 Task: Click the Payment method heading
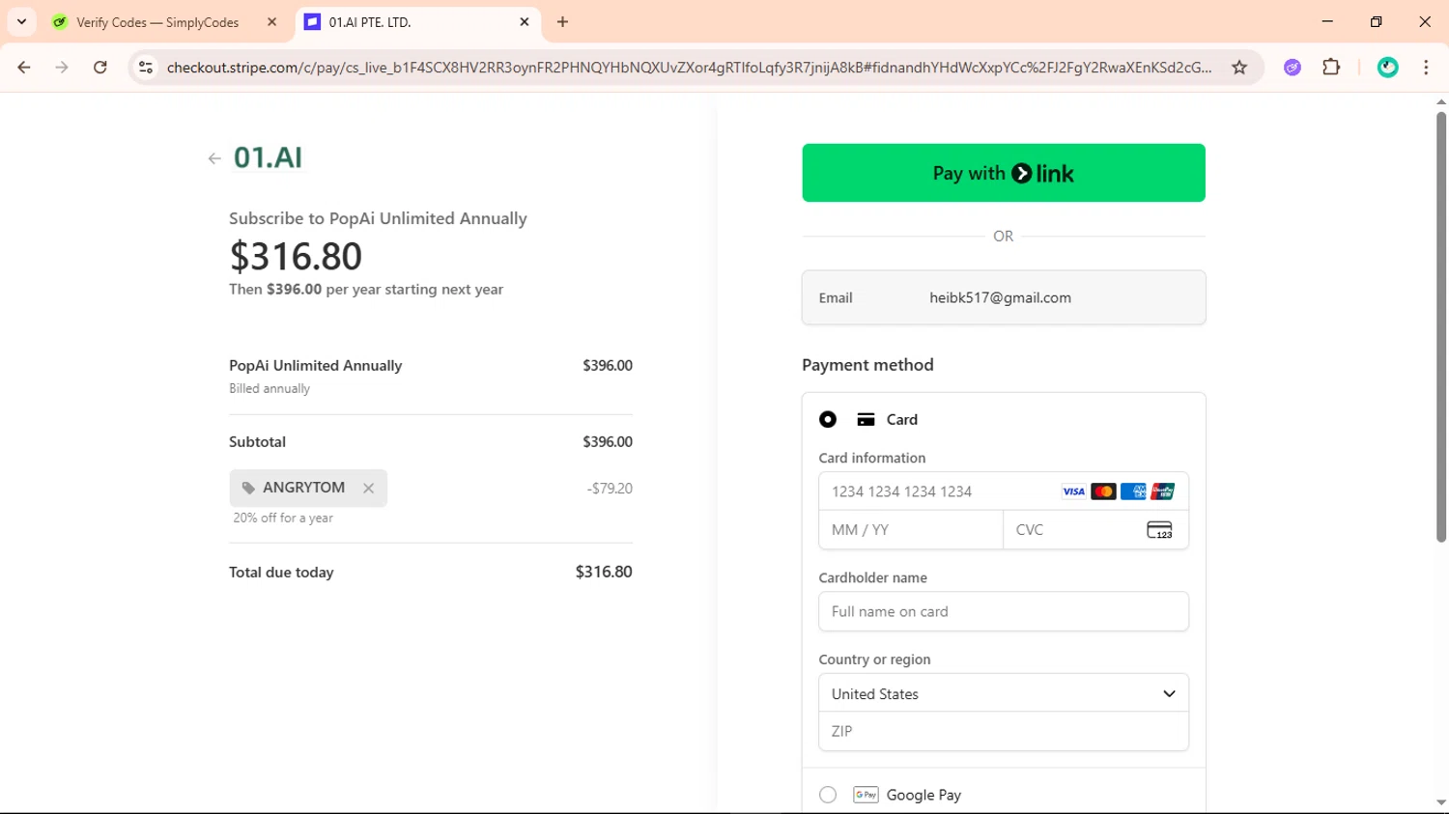point(867,365)
